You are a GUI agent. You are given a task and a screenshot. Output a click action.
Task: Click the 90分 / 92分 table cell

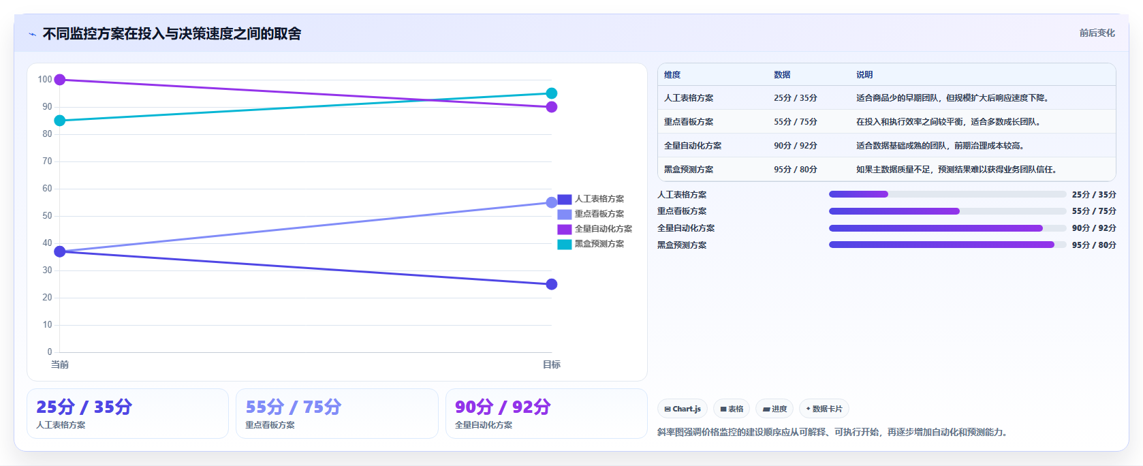tap(796, 146)
